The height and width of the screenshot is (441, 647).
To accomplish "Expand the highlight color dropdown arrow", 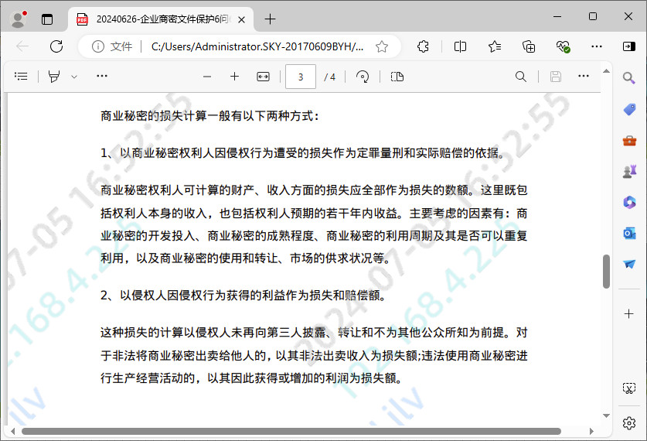I will pos(74,77).
